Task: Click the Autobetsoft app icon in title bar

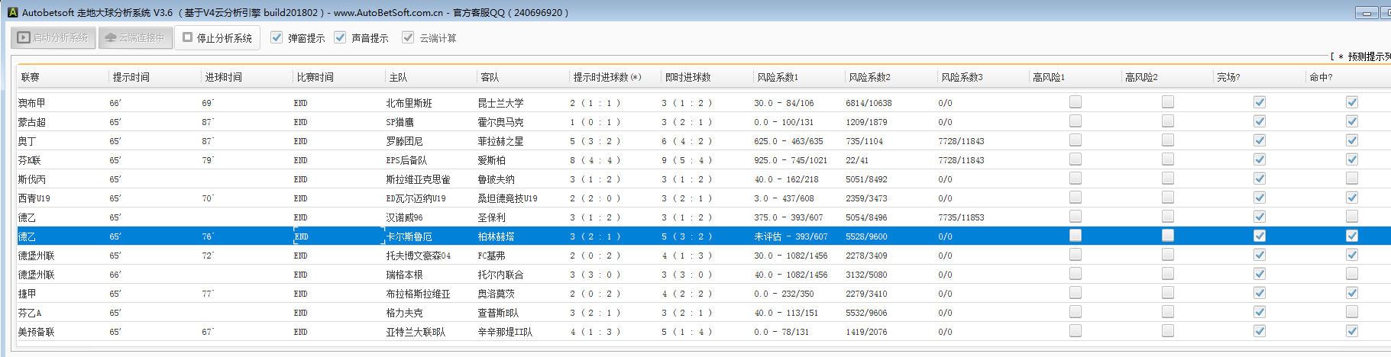Action: [12, 12]
